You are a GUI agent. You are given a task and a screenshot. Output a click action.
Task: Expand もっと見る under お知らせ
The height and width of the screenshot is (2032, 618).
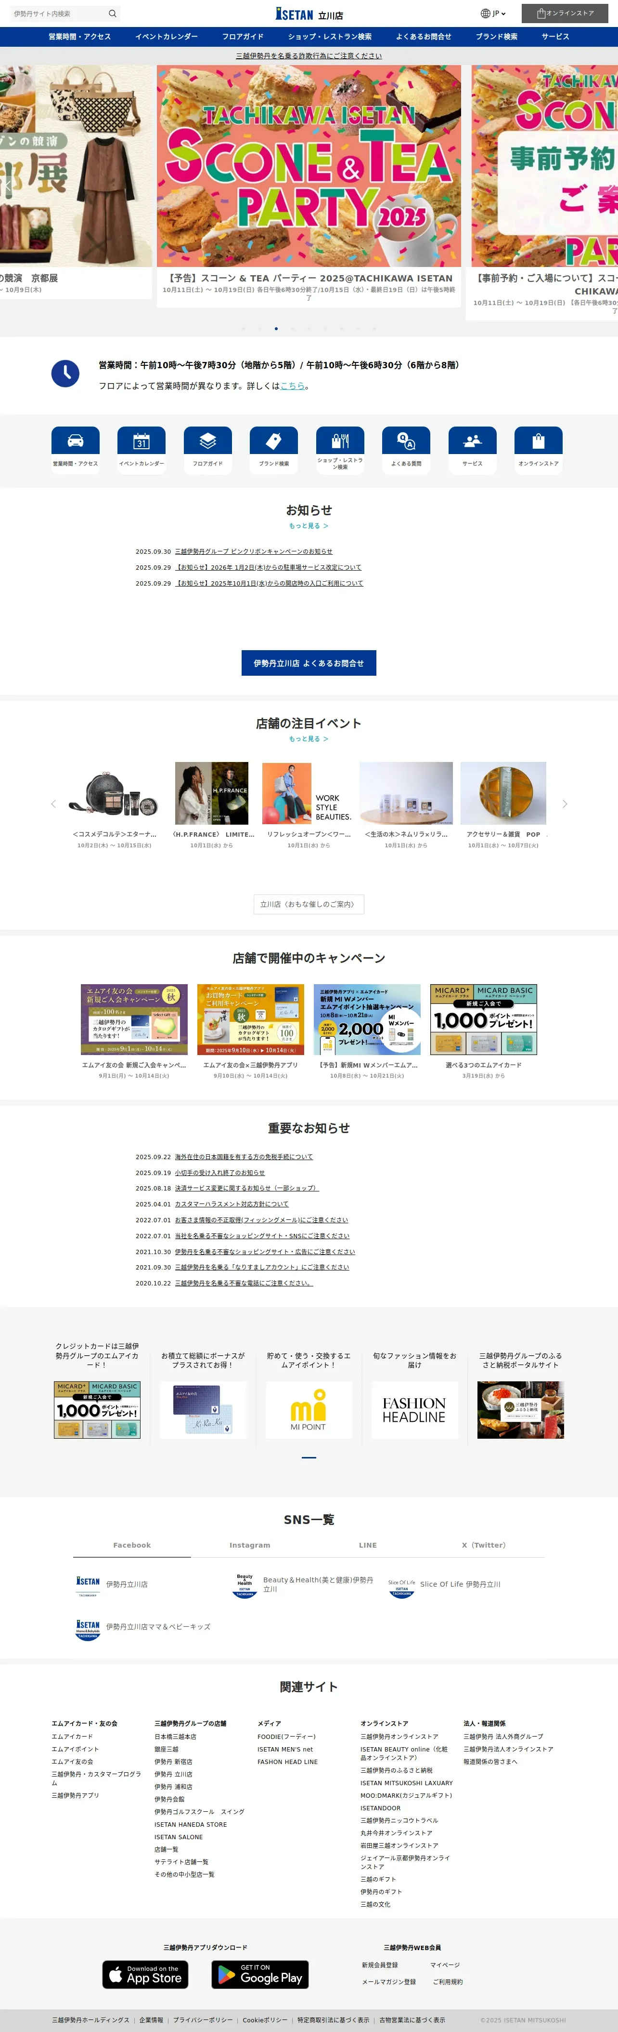[x=309, y=525]
